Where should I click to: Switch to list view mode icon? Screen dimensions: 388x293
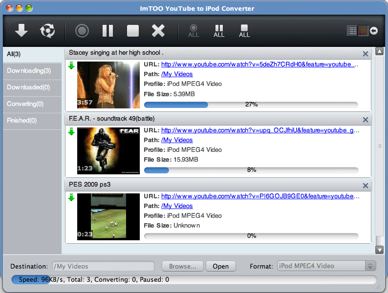[x=352, y=31]
